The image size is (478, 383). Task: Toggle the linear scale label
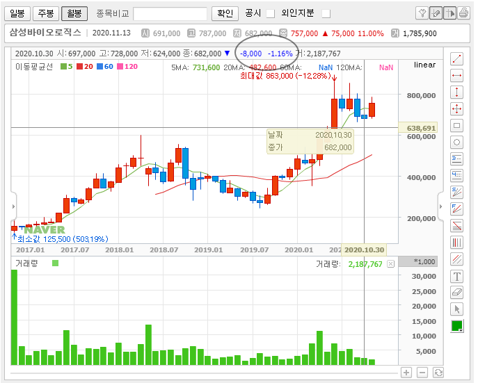(424, 65)
